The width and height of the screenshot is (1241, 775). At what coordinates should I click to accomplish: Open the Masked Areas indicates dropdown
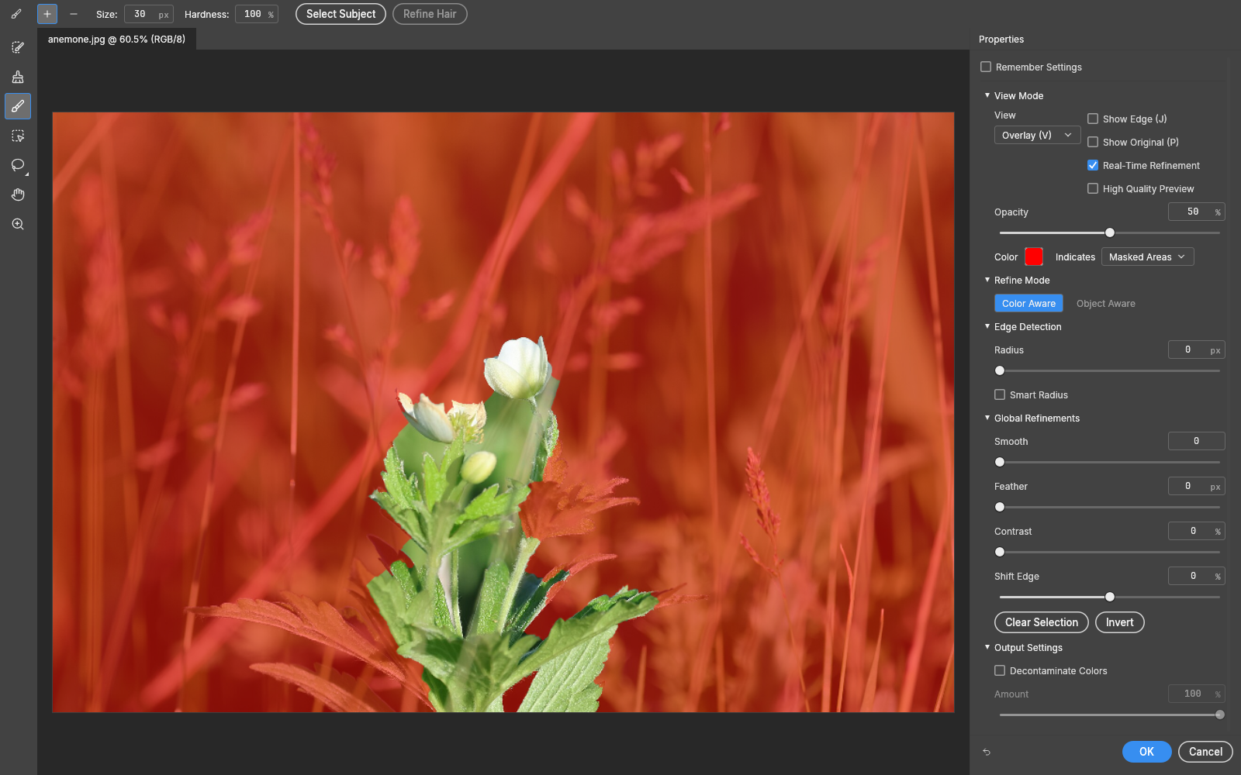click(1147, 257)
